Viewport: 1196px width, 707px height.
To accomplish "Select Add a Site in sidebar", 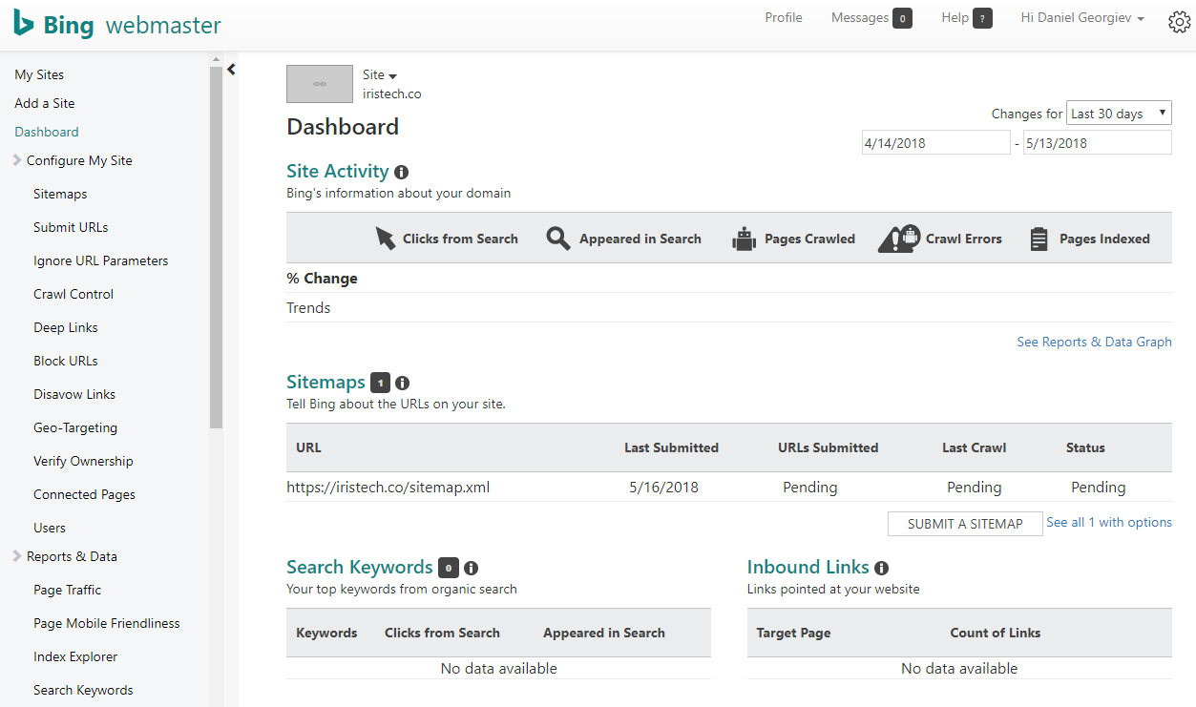I will pos(45,103).
